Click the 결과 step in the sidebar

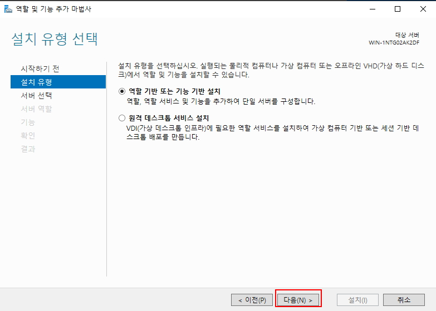pos(28,149)
